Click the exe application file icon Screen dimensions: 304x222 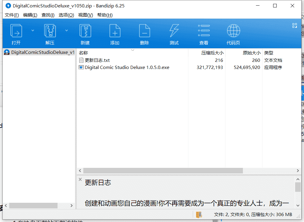click(x=81, y=67)
